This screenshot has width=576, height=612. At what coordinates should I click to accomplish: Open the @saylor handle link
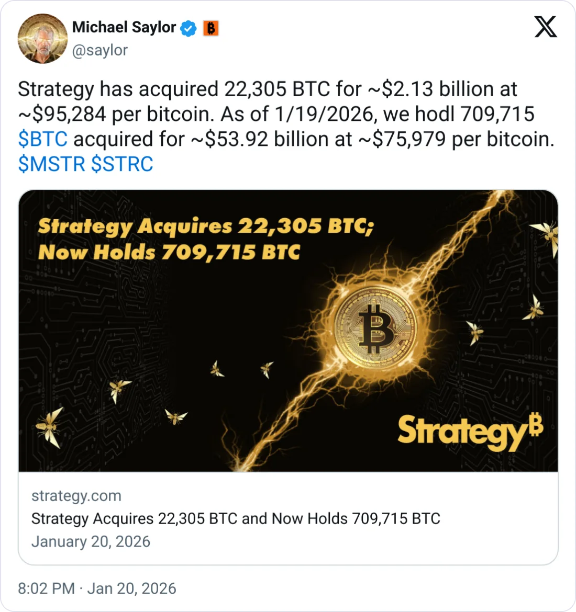pos(99,50)
